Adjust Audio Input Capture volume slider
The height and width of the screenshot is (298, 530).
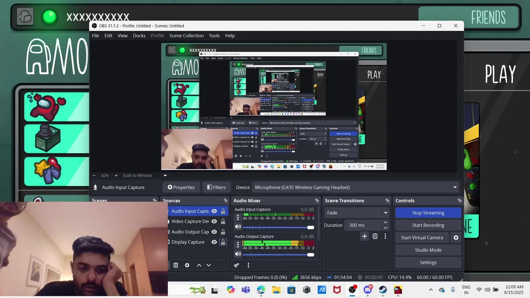tap(278, 227)
